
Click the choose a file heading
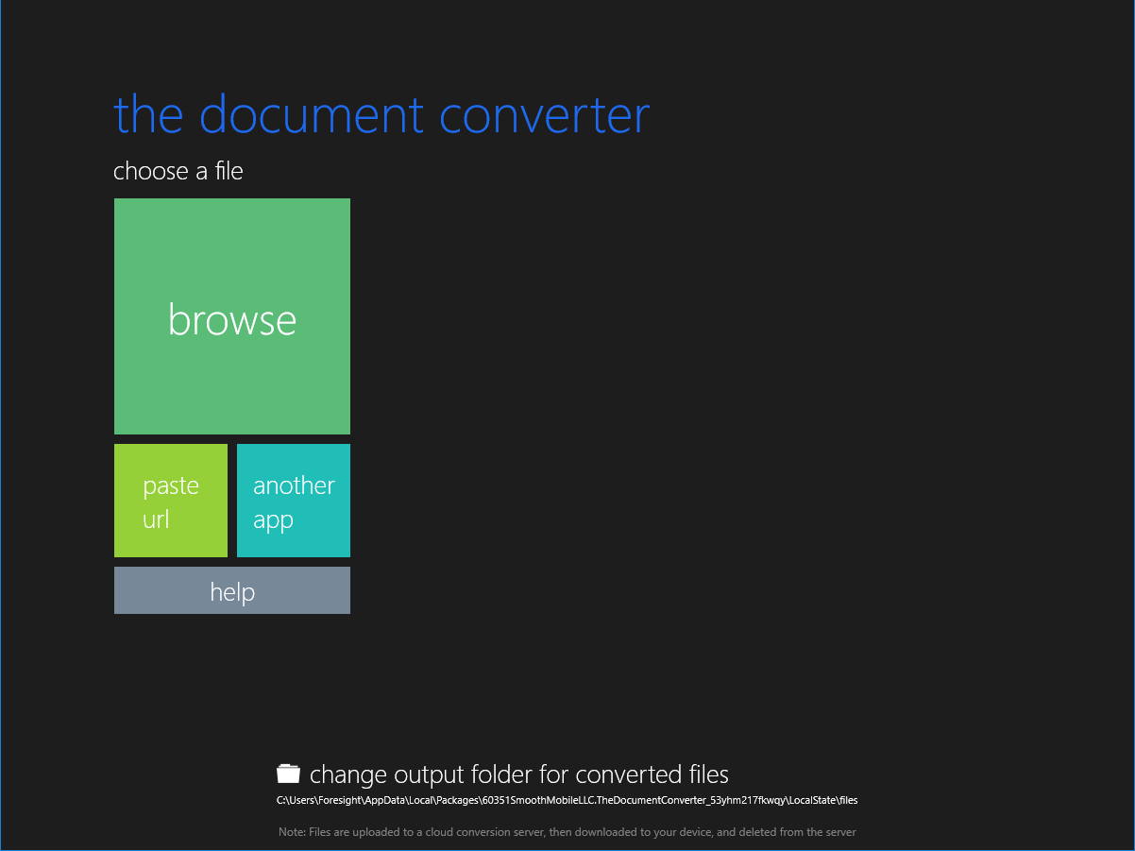pyautogui.click(x=178, y=171)
